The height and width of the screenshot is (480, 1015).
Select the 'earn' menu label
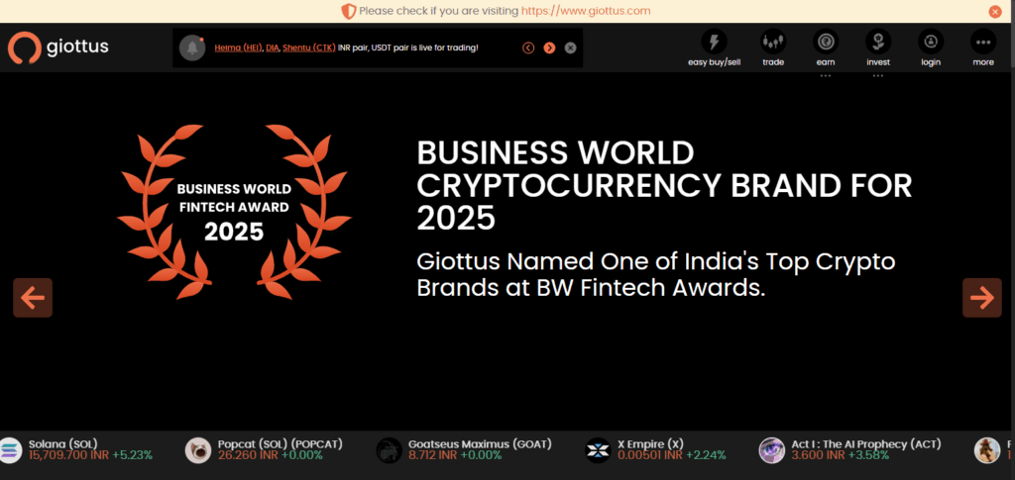[x=826, y=62]
